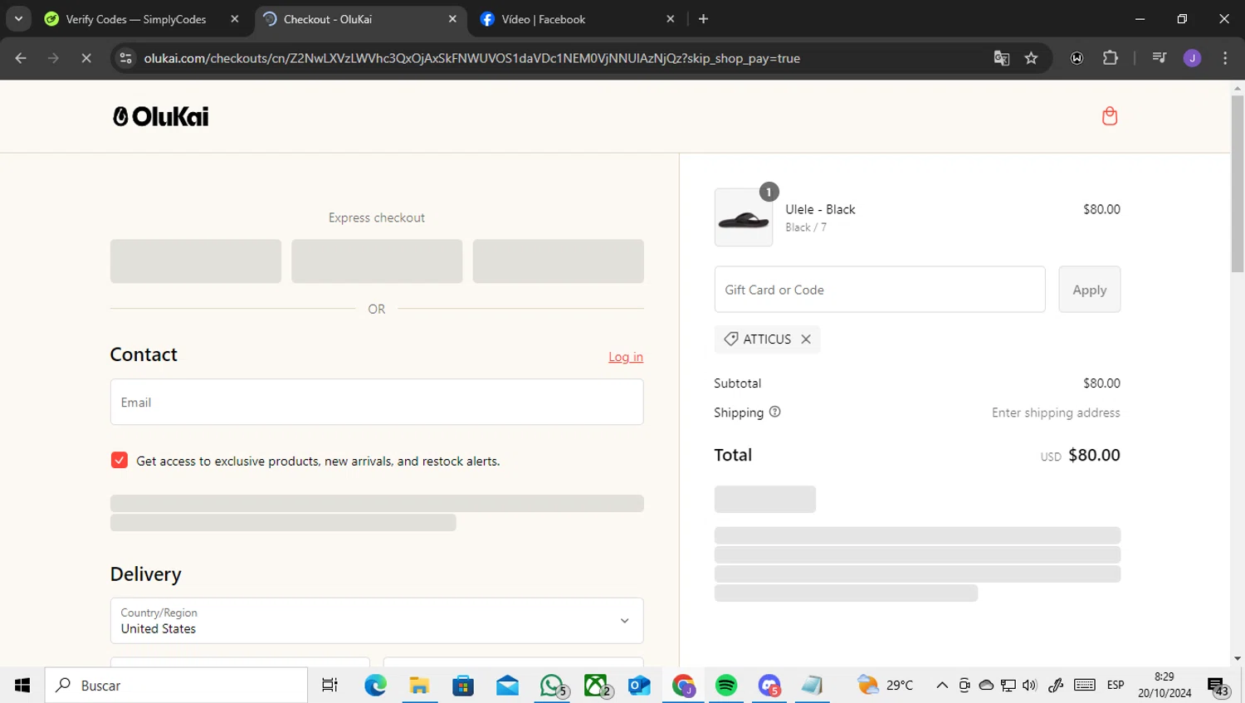
Task: Open the Mail app from taskbar
Action: tap(507, 686)
